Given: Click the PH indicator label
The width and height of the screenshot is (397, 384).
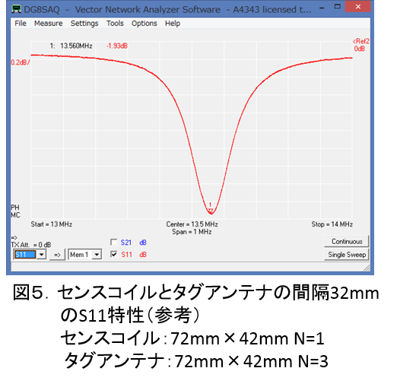Looking at the screenshot, I should tap(15, 208).
